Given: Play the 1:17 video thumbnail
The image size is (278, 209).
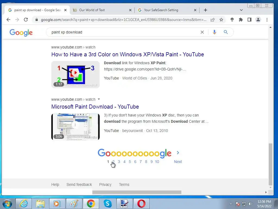Looking at the screenshot, I should pos(75,75).
